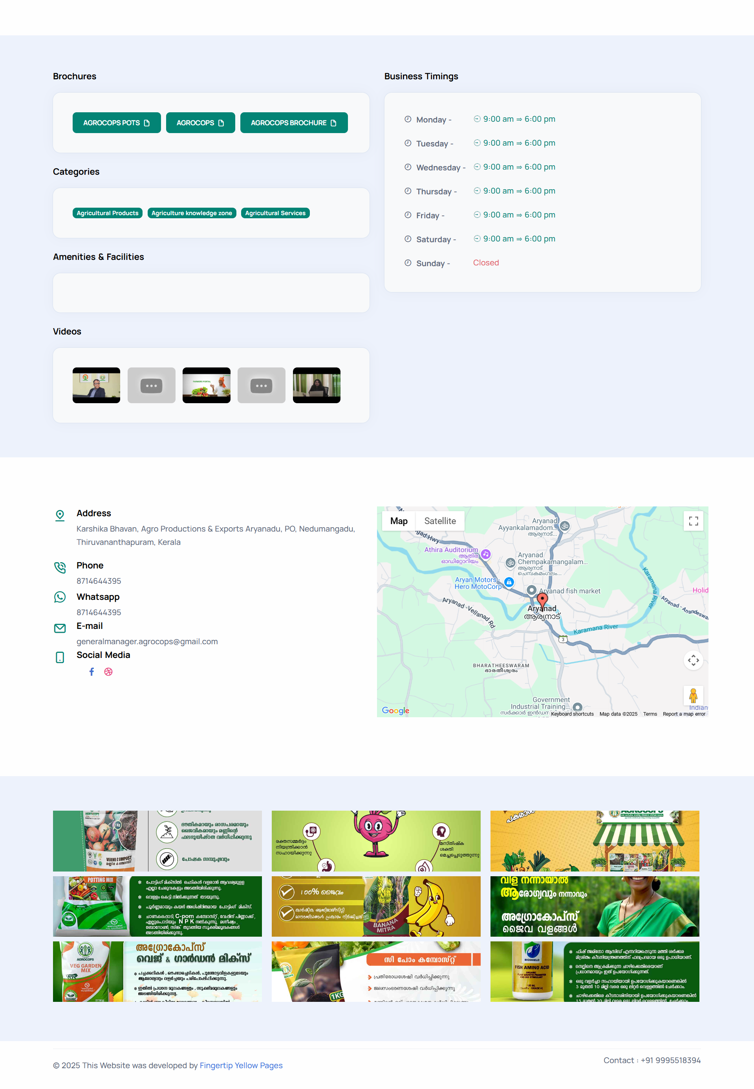This screenshot has height=1089, width=754.
Task: Open map camera controls button
Action: (693, 660)
